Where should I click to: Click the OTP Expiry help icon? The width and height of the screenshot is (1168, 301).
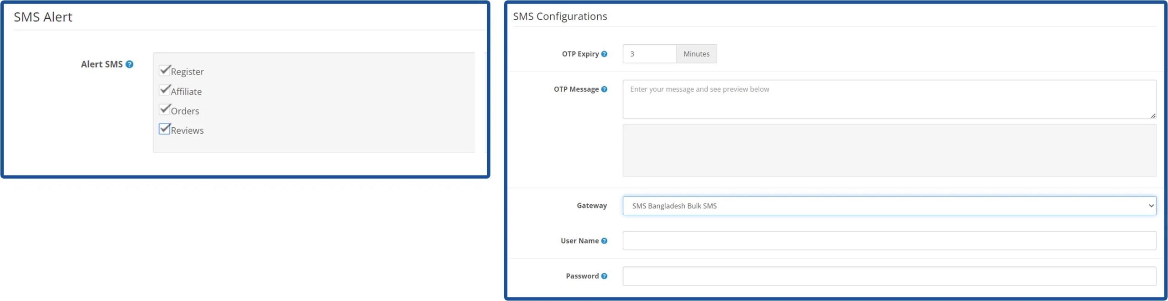pyautogui.click(x=604, y=54)
